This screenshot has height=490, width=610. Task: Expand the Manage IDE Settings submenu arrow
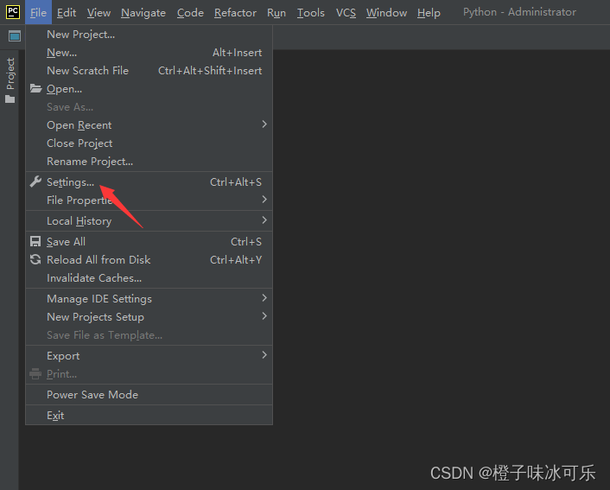click(x=264, y=298)
